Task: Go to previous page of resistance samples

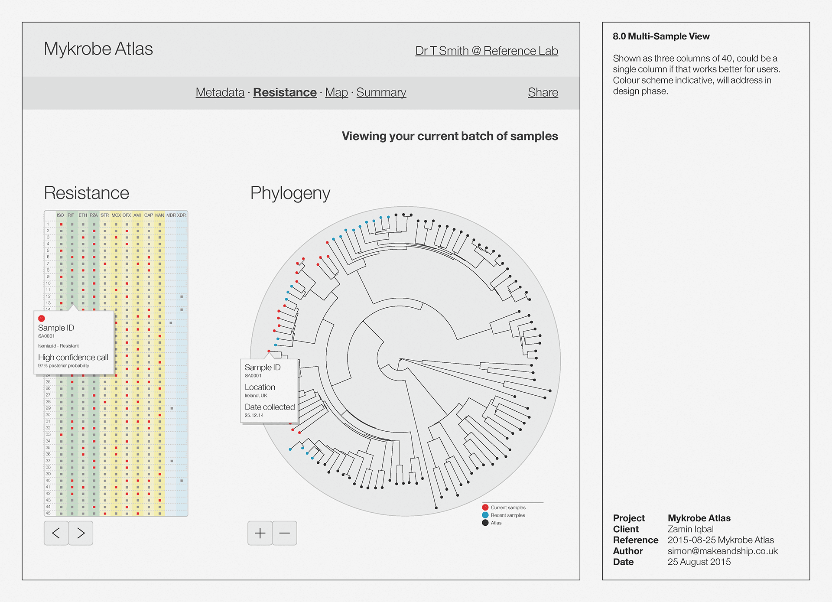Action: [56, 533]
